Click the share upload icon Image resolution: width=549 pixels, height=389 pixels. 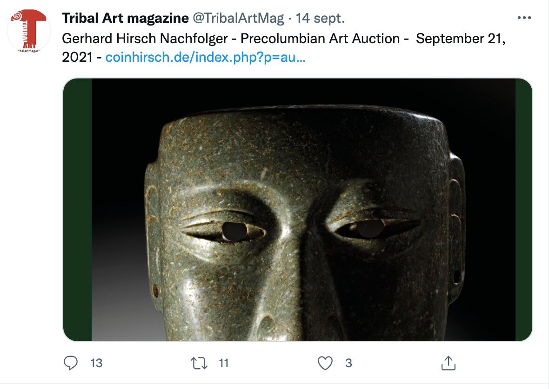click(447, 363)
